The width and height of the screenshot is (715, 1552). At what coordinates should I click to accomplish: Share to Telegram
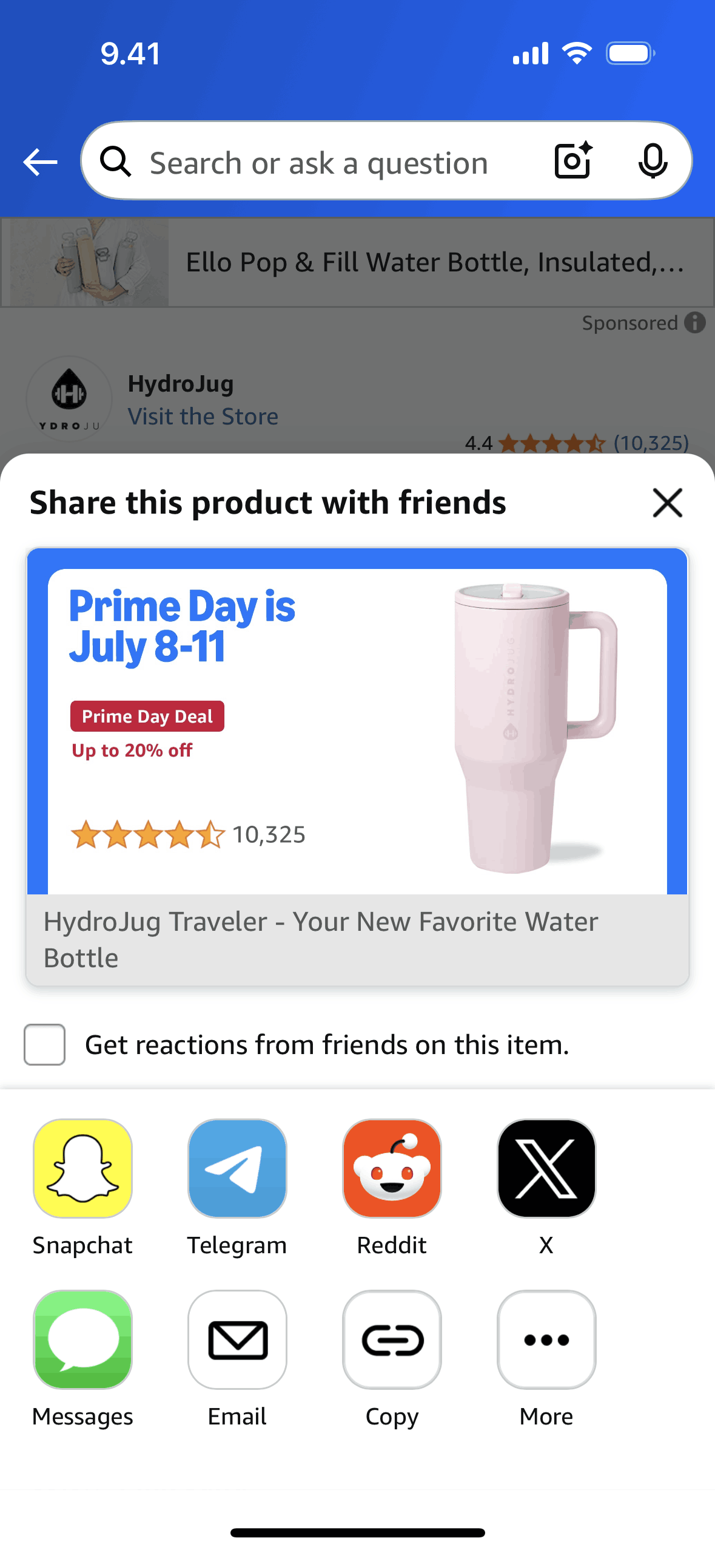[x=237, y=1168]
